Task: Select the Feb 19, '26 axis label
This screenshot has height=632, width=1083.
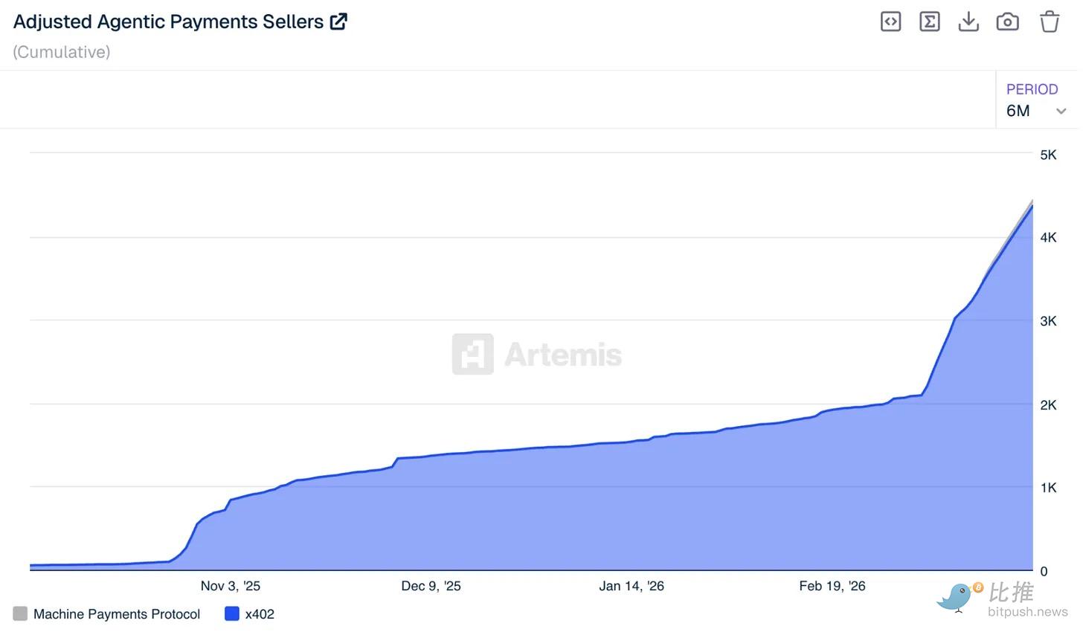Action: 832,586
